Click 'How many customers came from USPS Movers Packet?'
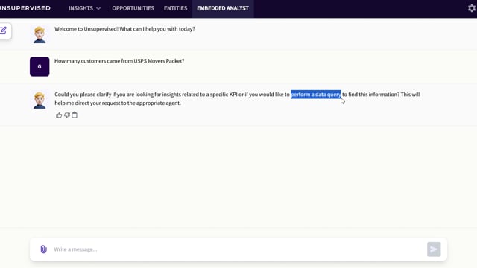This screenshot has height=268, width=477. (x=119, y=61)
